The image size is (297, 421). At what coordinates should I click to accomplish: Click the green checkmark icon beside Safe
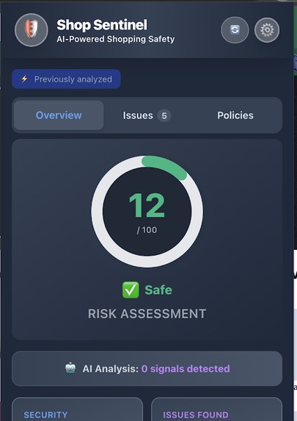click(131, 290)
